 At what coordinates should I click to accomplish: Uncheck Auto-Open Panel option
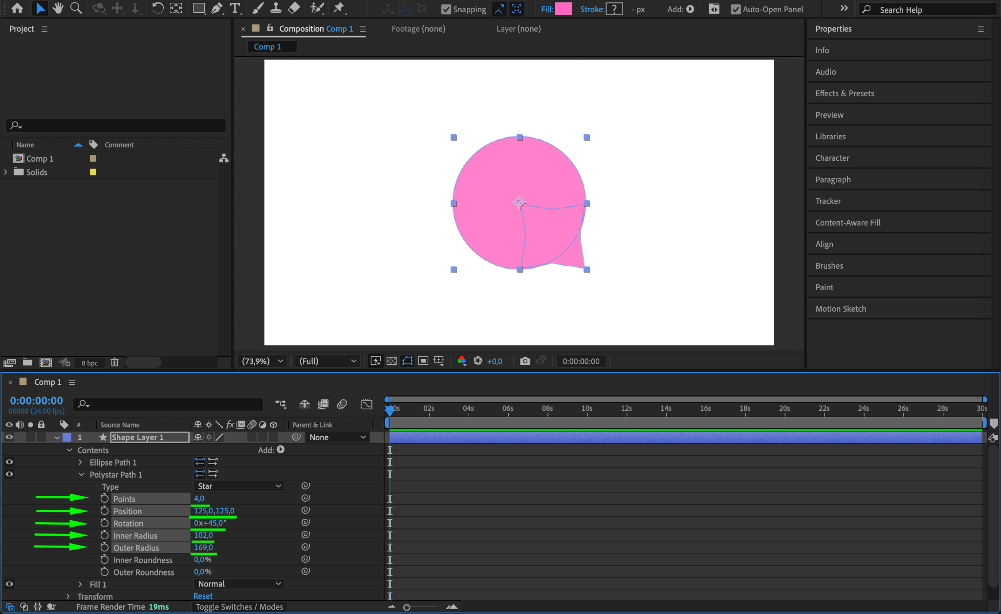tap(735, 9)
